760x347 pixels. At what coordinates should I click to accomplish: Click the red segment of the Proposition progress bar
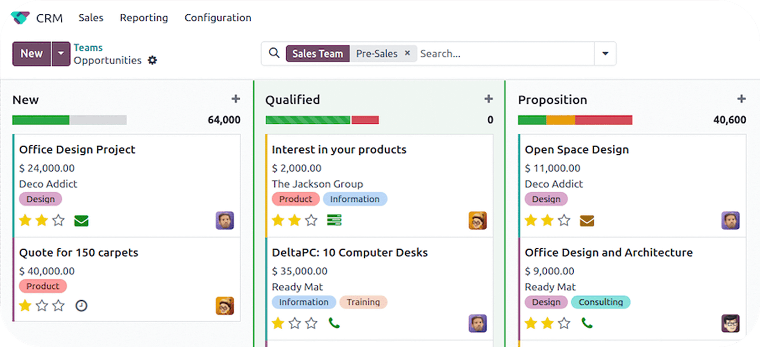click(x=603, y=120)
